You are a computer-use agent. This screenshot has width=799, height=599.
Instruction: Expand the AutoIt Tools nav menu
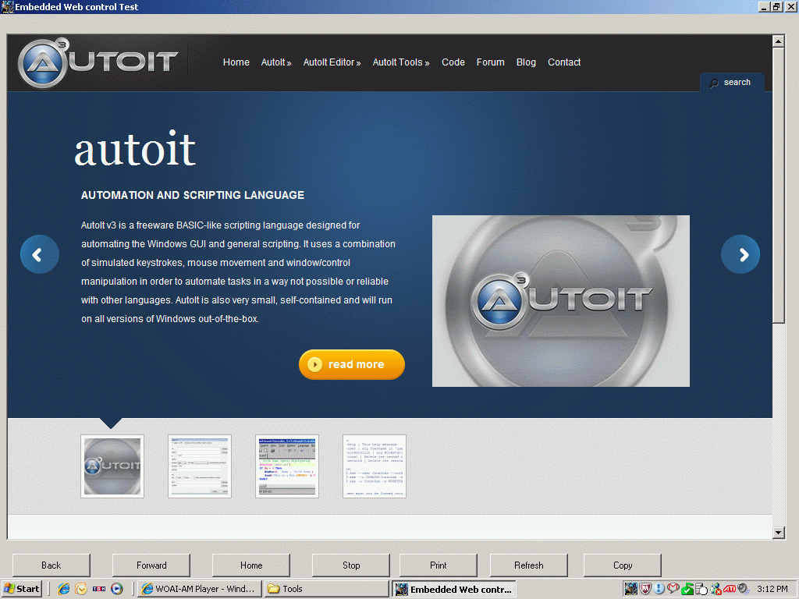[401, 62]
